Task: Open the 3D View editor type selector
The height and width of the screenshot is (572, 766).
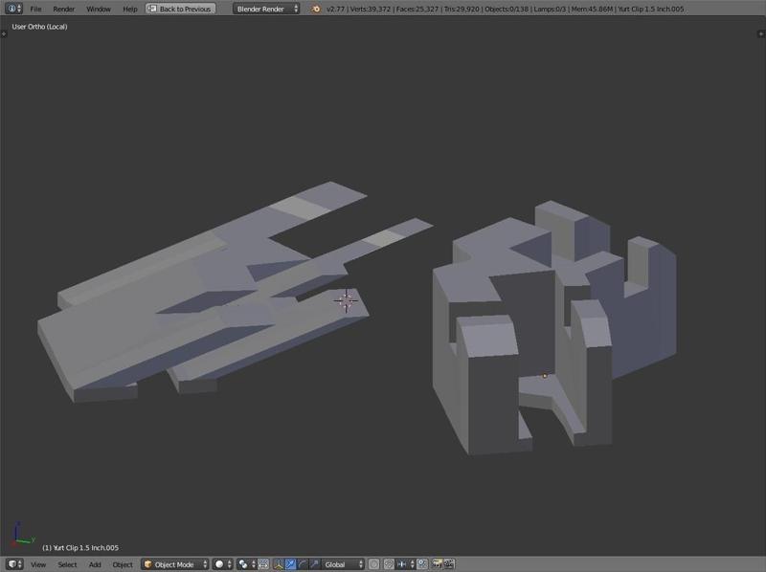Action: 14,564
